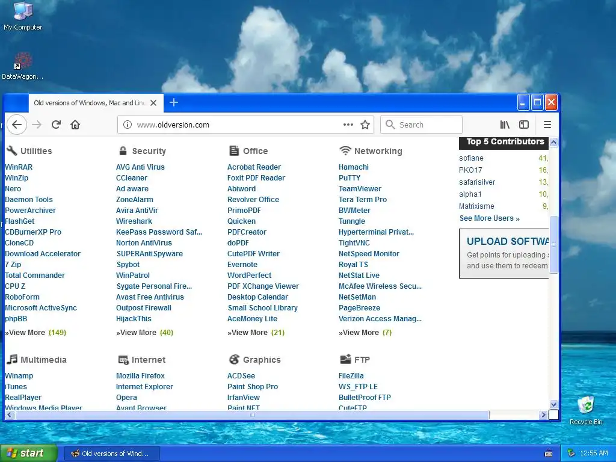
Task: Click the Security padlock icon
Action: pyautogui.click(x=123, y=150)
